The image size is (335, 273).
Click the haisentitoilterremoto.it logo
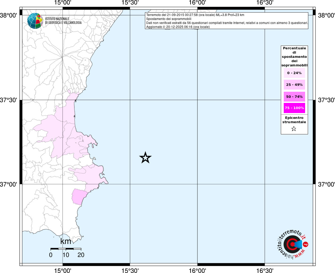click(x=292, y=245)
